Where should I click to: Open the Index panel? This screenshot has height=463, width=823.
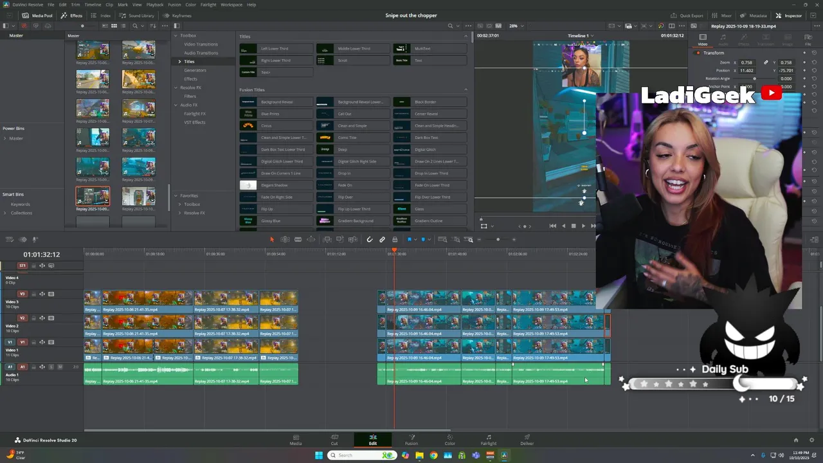click(x=101, y=15)
